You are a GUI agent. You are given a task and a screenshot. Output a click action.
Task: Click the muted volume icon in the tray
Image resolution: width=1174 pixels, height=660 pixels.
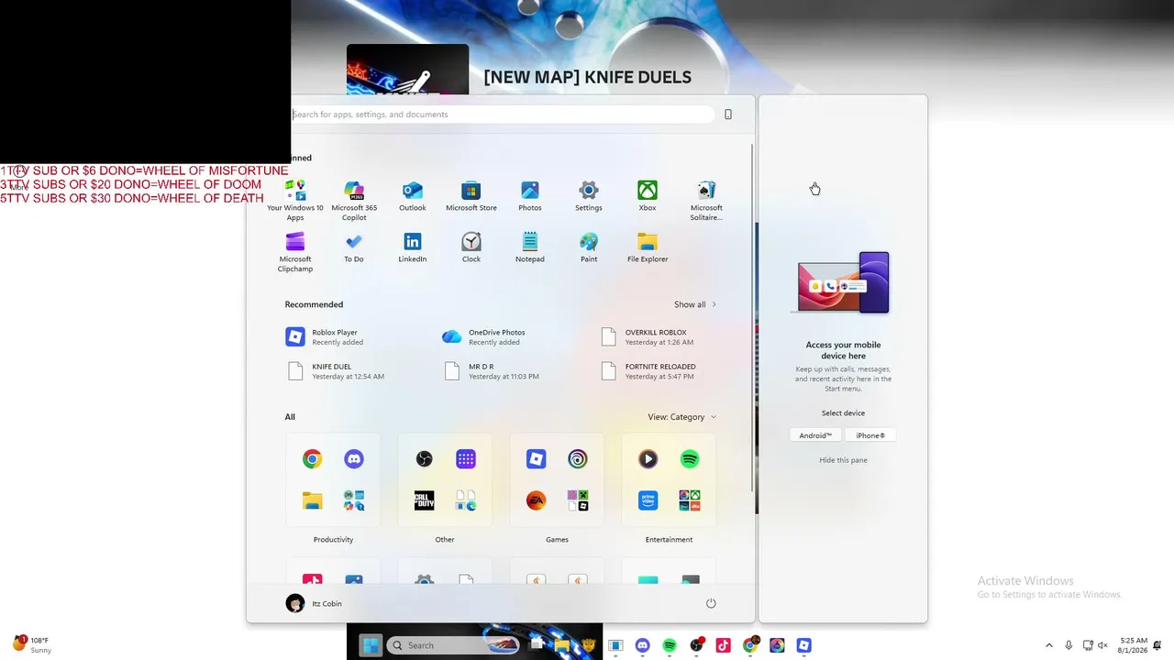[x=1103, y=645]
